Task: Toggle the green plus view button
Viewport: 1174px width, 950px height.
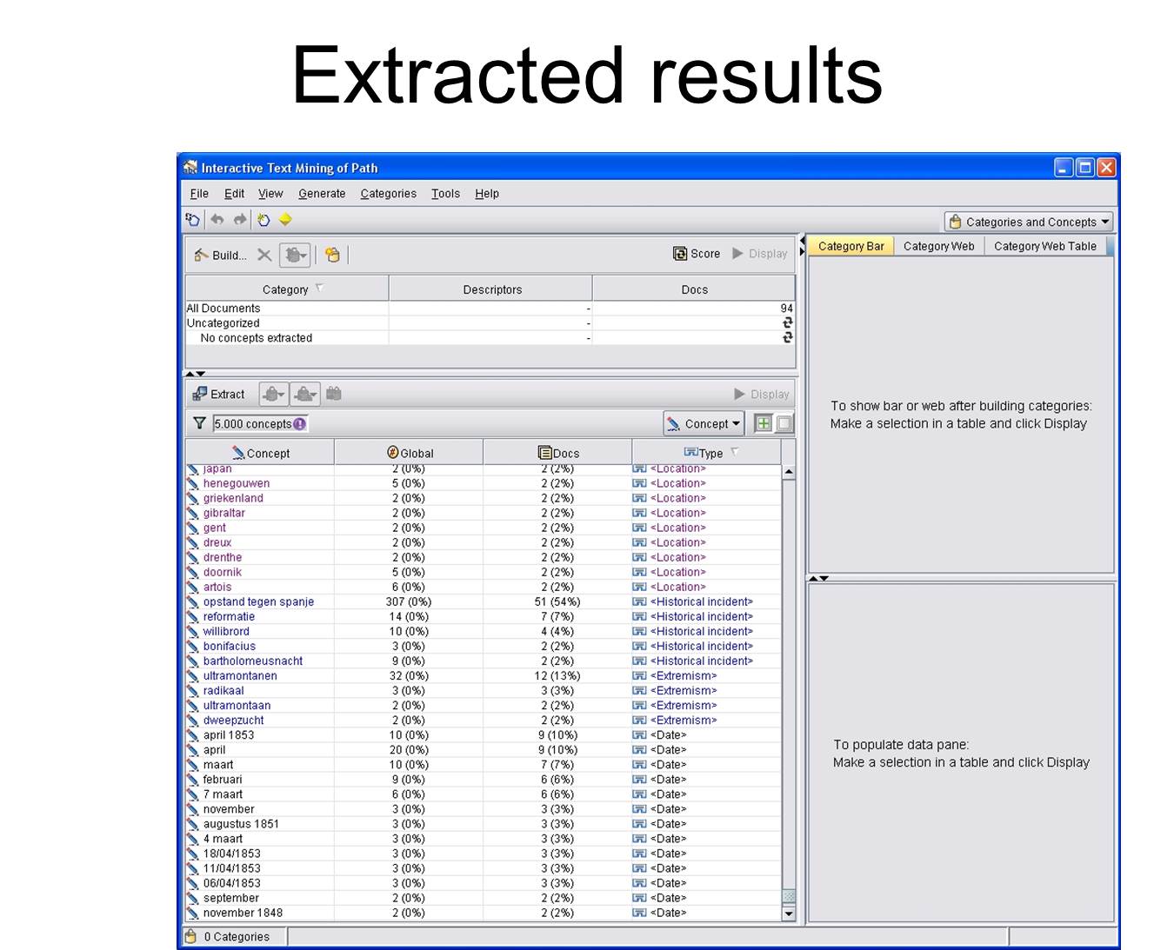Action: click(x=764, y=423)
